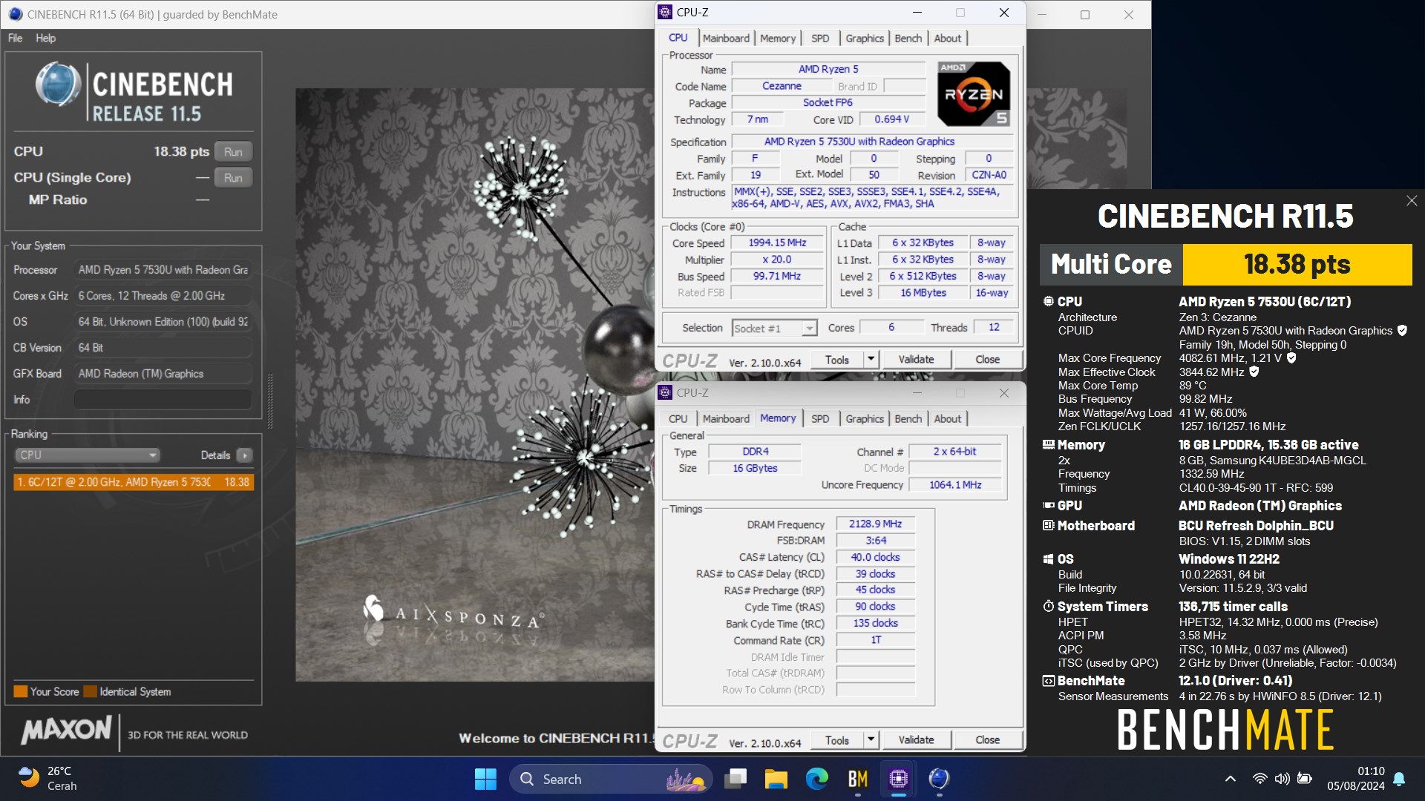Viewport: 1425px width, 801px height.
Task: Click the BENCHMATE logo at bottom
Action: tap(1225, 730)
